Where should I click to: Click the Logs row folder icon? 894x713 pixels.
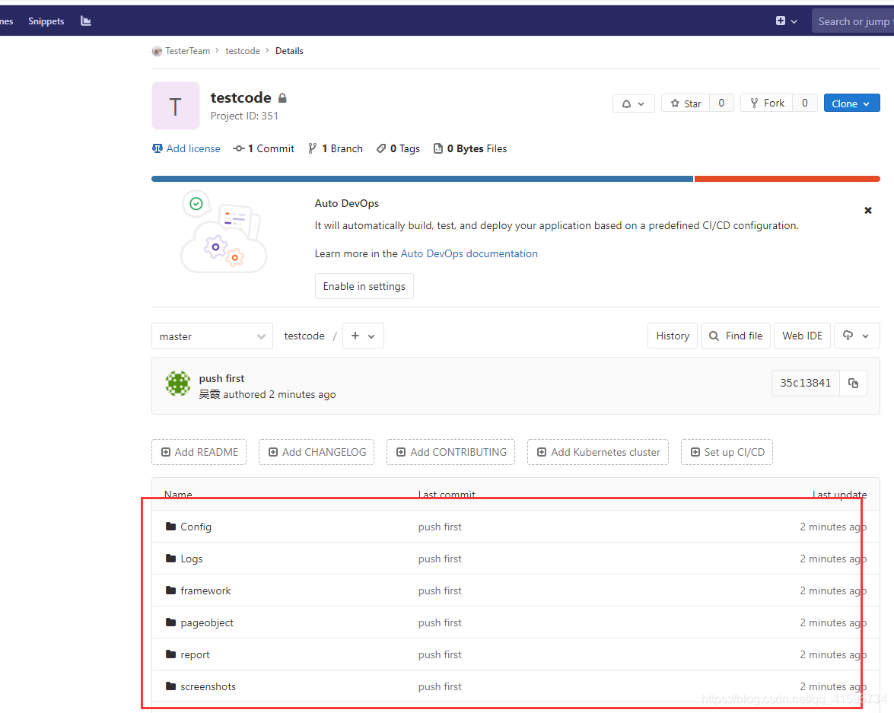click(x=170, y=558)
